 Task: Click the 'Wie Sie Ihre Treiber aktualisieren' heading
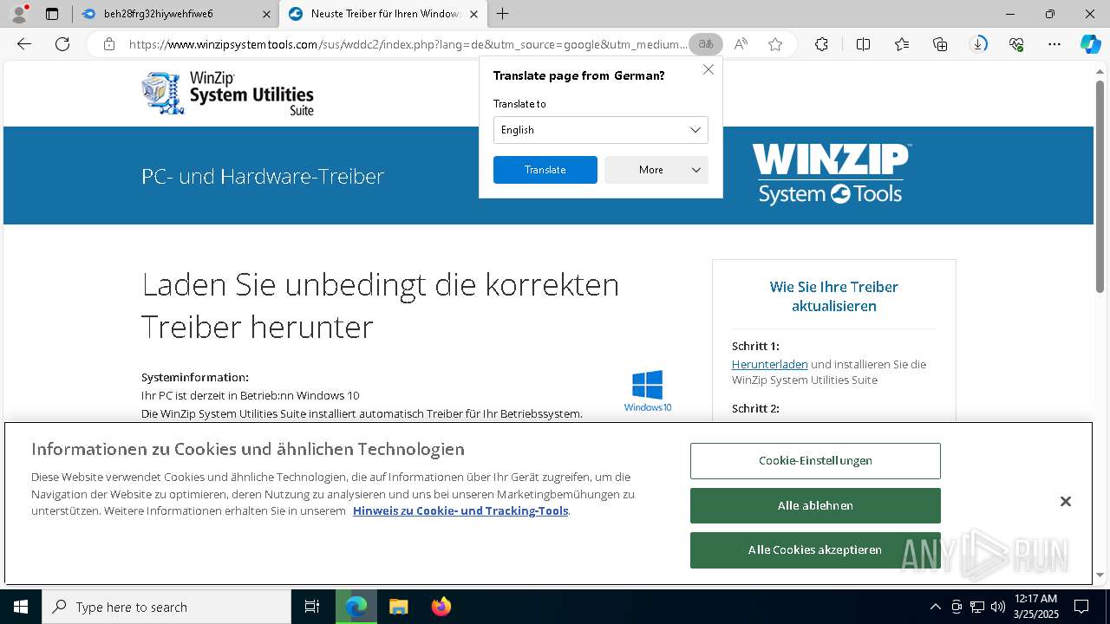[834, 296]
